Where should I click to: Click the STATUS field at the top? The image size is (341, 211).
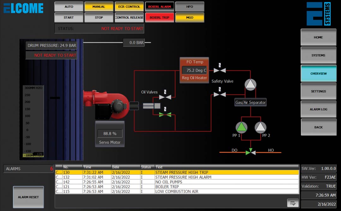(x=99, y=28)
